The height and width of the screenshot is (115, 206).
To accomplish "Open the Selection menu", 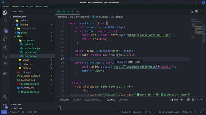I will point(15,6).
